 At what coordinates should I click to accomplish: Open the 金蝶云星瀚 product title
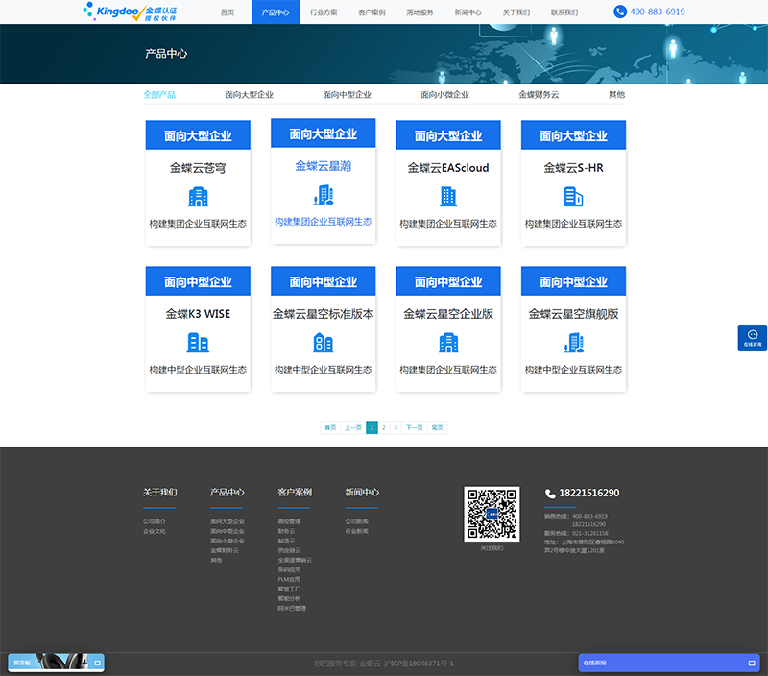(x=324, y=166)
